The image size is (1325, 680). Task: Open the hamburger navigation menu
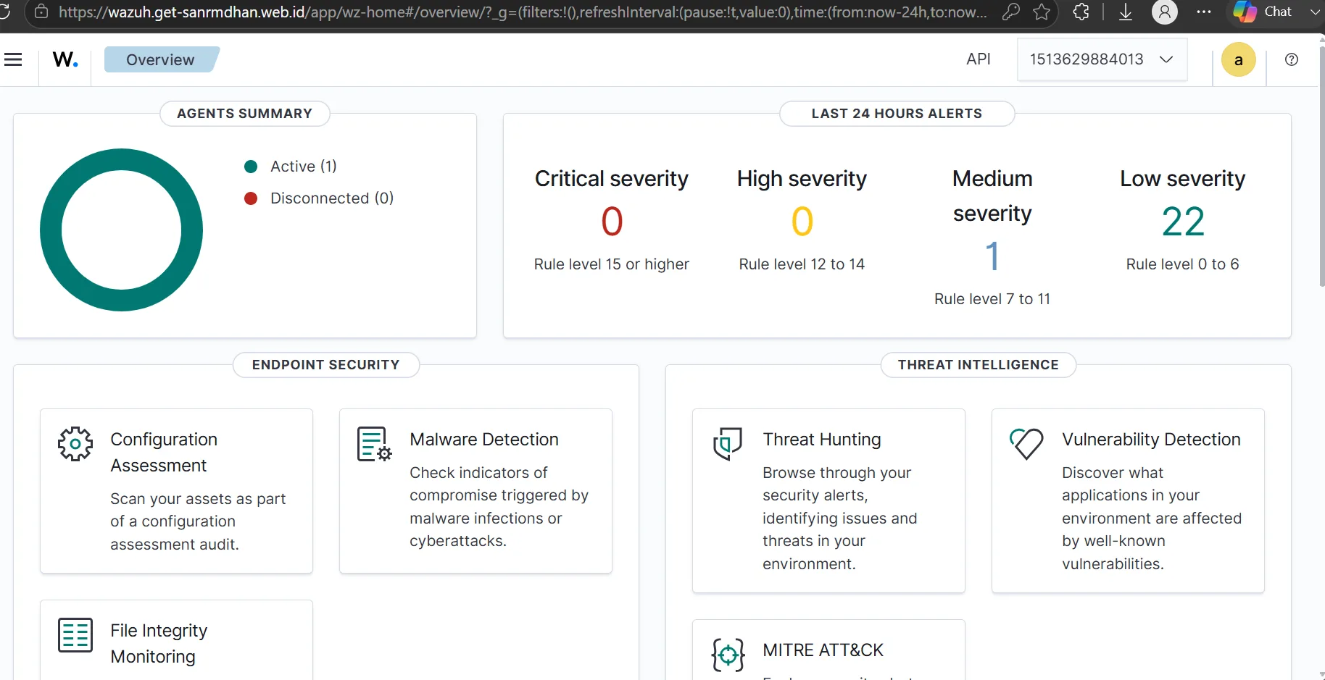pos(13,59)
